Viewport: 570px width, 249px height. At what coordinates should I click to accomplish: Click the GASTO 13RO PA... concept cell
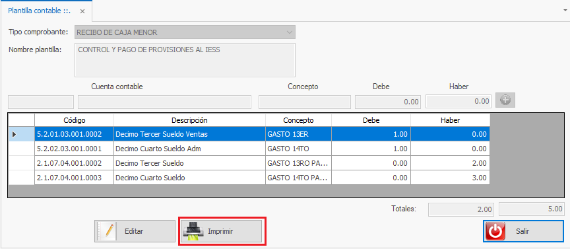(298, 163)
